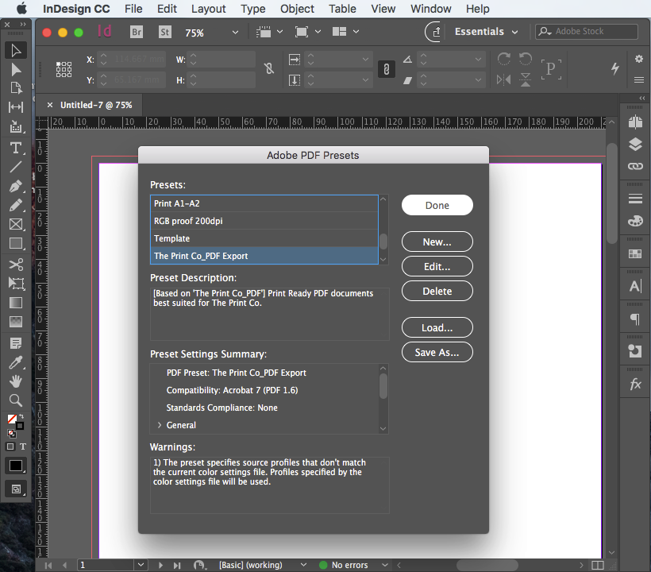
Task: Click the Edit... preset button
Action: coord(437,266)
